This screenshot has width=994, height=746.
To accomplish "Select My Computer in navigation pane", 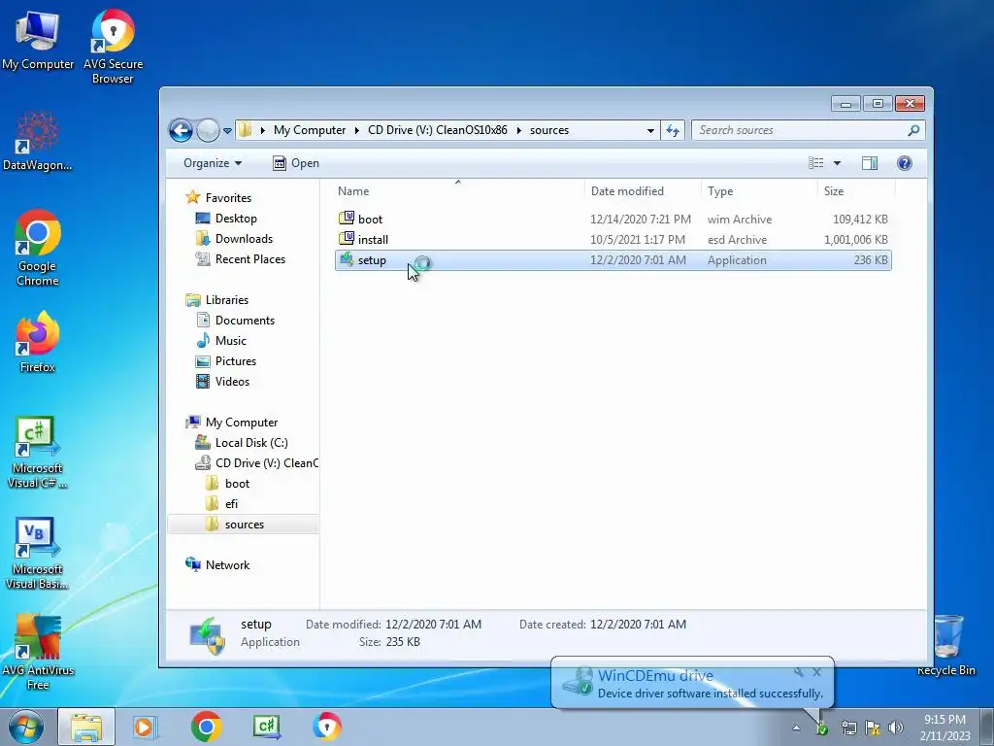I will point(242,423).
